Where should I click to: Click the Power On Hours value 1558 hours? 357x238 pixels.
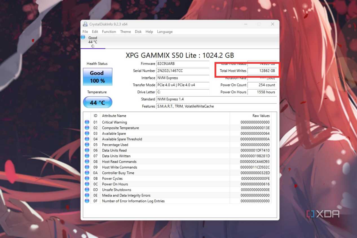pyautogui.click(x=262, y=92)
